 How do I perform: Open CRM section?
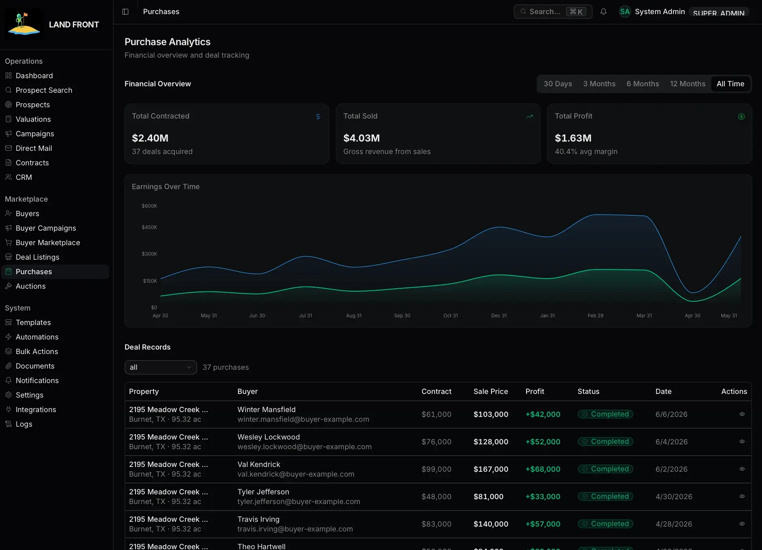click(x=55, y=177)
